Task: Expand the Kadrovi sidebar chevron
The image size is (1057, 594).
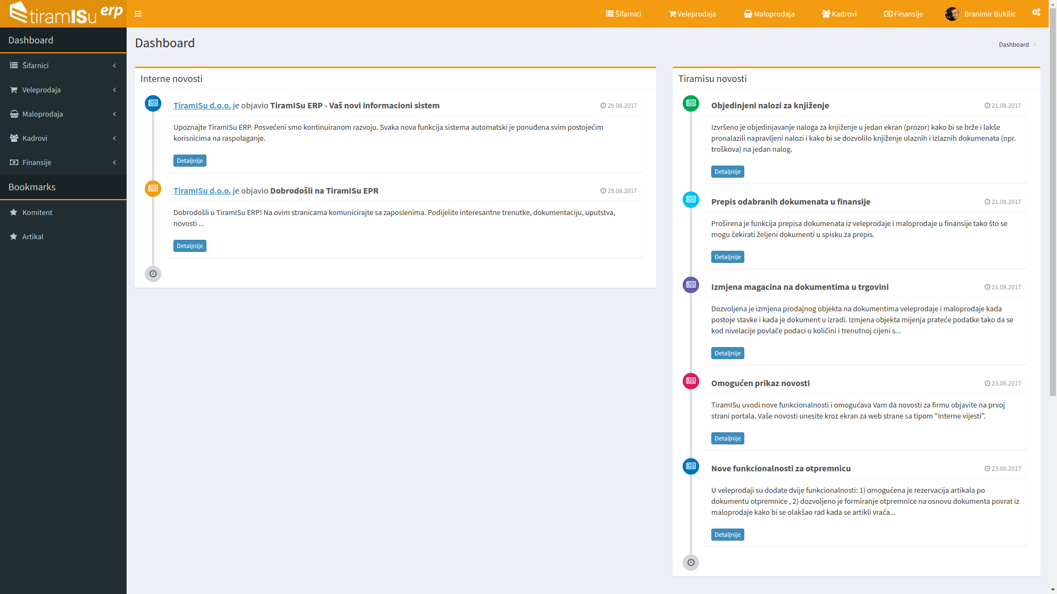Action: 115,138
